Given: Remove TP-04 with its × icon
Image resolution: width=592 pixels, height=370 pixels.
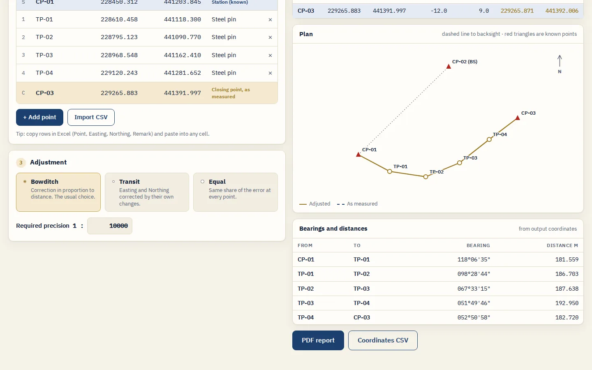Looking at the screenshot, I should pos(270,73).
